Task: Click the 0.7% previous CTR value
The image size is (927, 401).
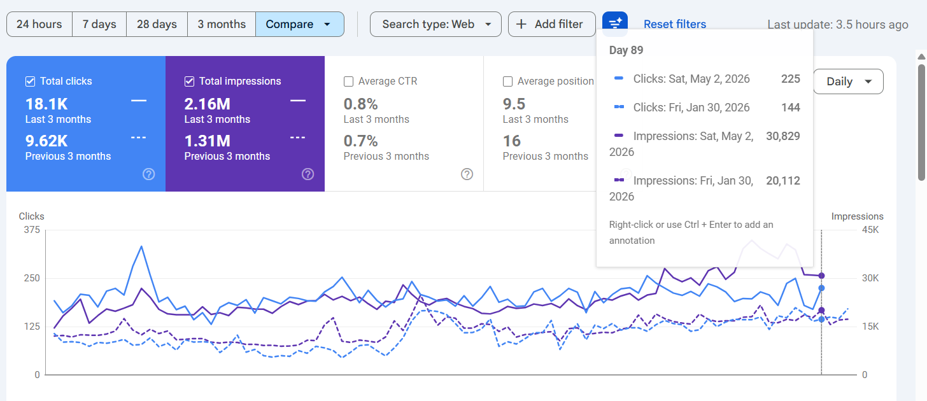Action: [x=361, y=141]
